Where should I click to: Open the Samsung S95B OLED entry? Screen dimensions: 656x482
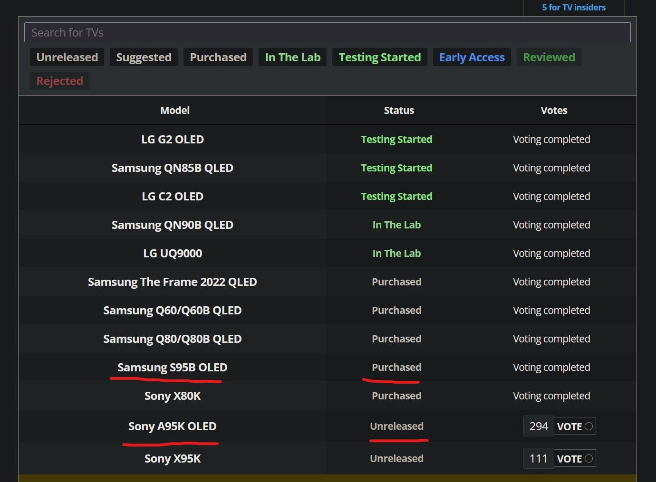coord(173,367)
